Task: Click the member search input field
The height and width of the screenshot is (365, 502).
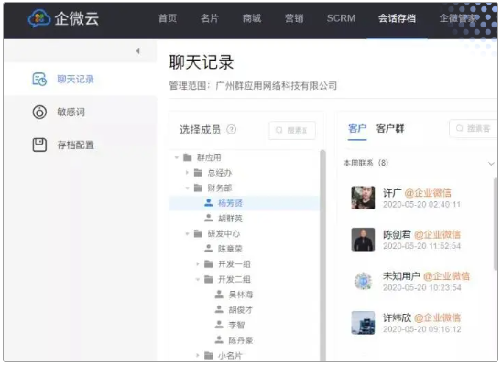Action: [x=292, y=130]
